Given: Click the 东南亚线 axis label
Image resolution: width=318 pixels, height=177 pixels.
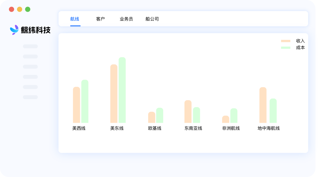Looking at the screenshot, I should (193, 128).
